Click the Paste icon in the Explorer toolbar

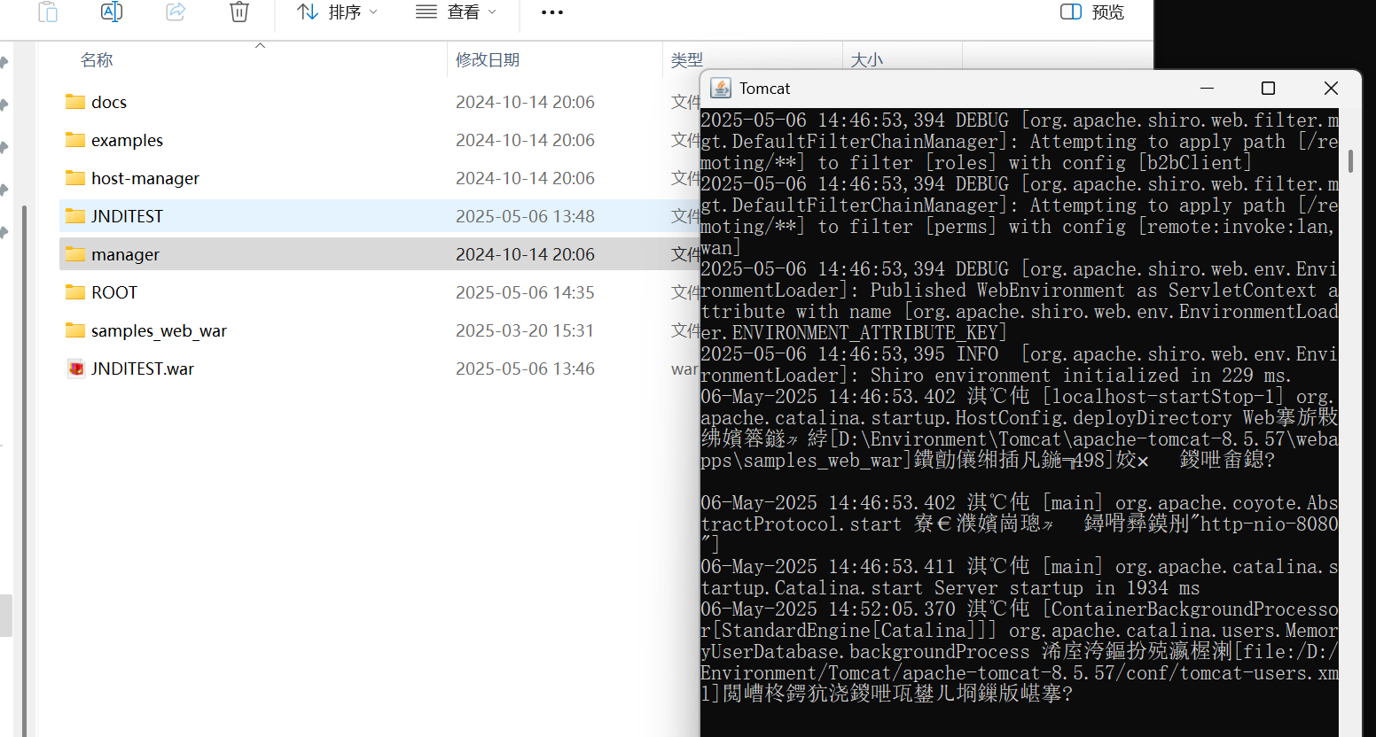tap(48, 12)
